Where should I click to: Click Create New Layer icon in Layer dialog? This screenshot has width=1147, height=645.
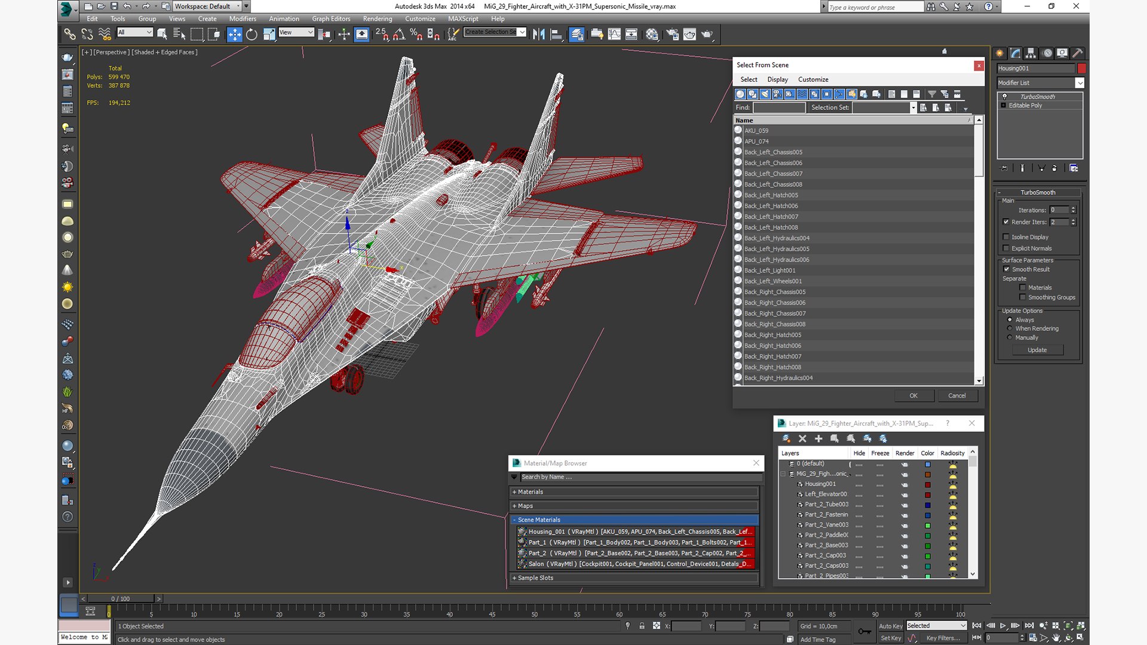pos(787,438)
